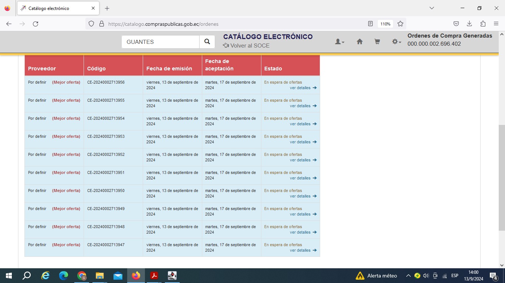Open Firefox extensions puzzle icon
Screen dimensions: 505x283
click(483, 24)
